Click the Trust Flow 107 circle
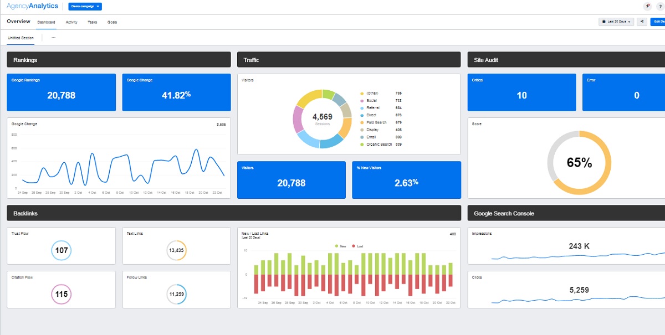This screenshot has width=665, height=335. pyautogui.click(x=62, y=250)
